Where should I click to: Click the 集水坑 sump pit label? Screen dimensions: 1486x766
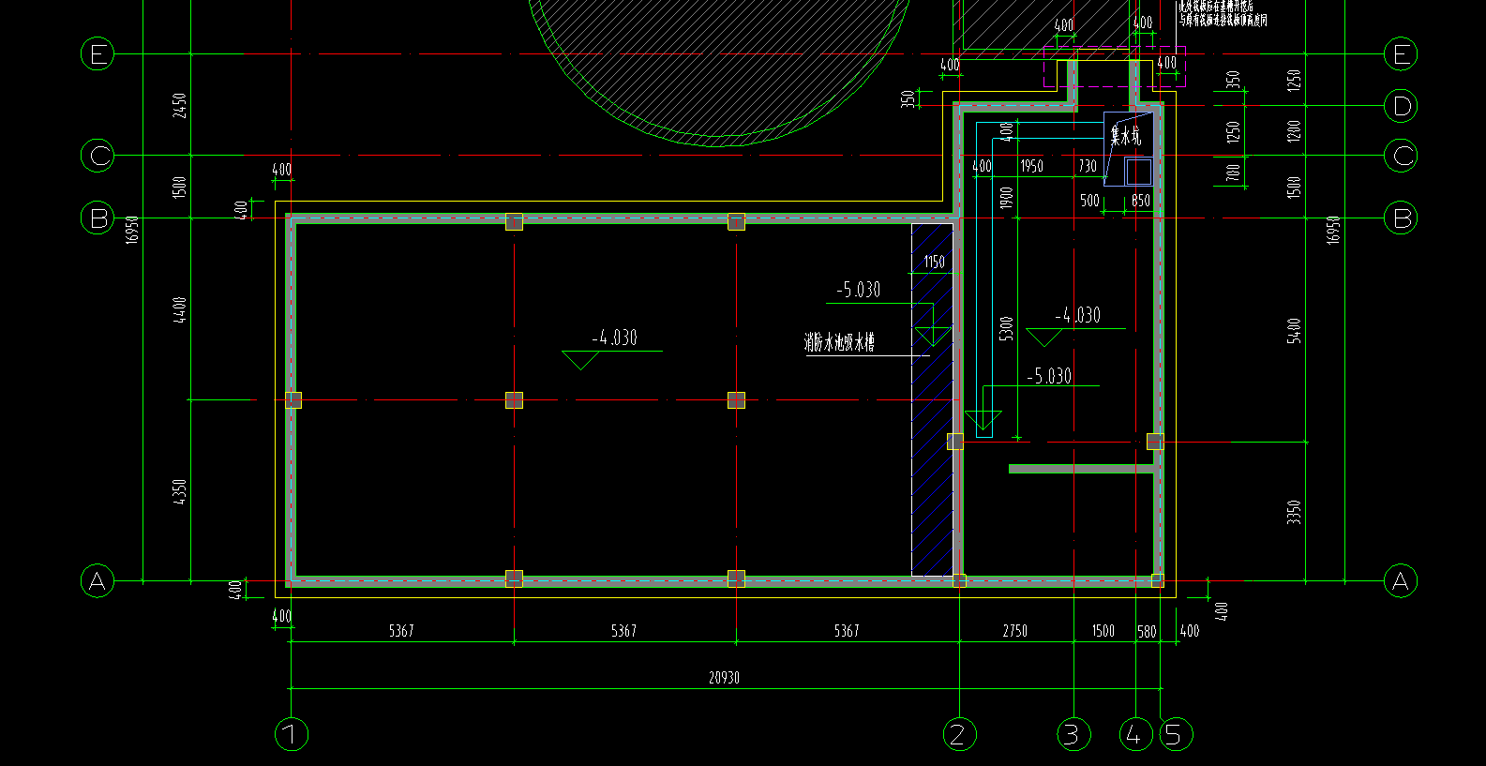pyautogui.click(x=1126, y=136)
